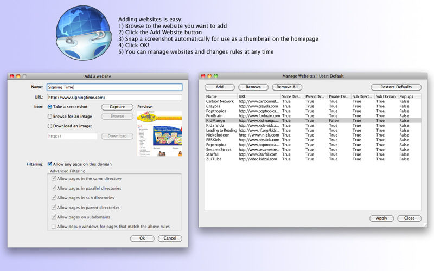Click the website preview thumbnail
The width and height of the screenshot is (434, 271).
159,133
